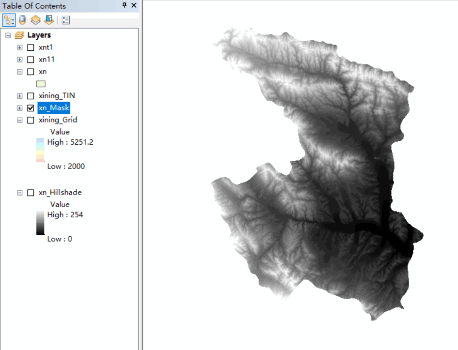Click the xn_Hillshade grayscale ramp

pos(40,223)
